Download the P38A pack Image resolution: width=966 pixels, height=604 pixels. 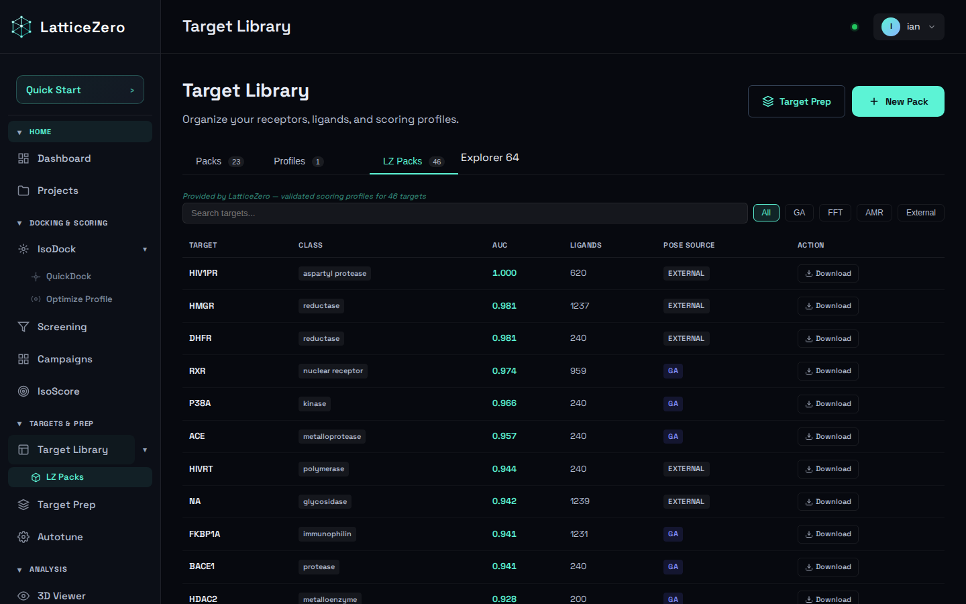click(828, 404)
